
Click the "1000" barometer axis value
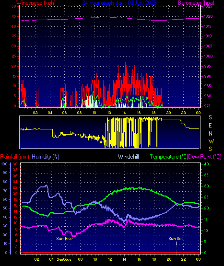click(x=208, y=56)
